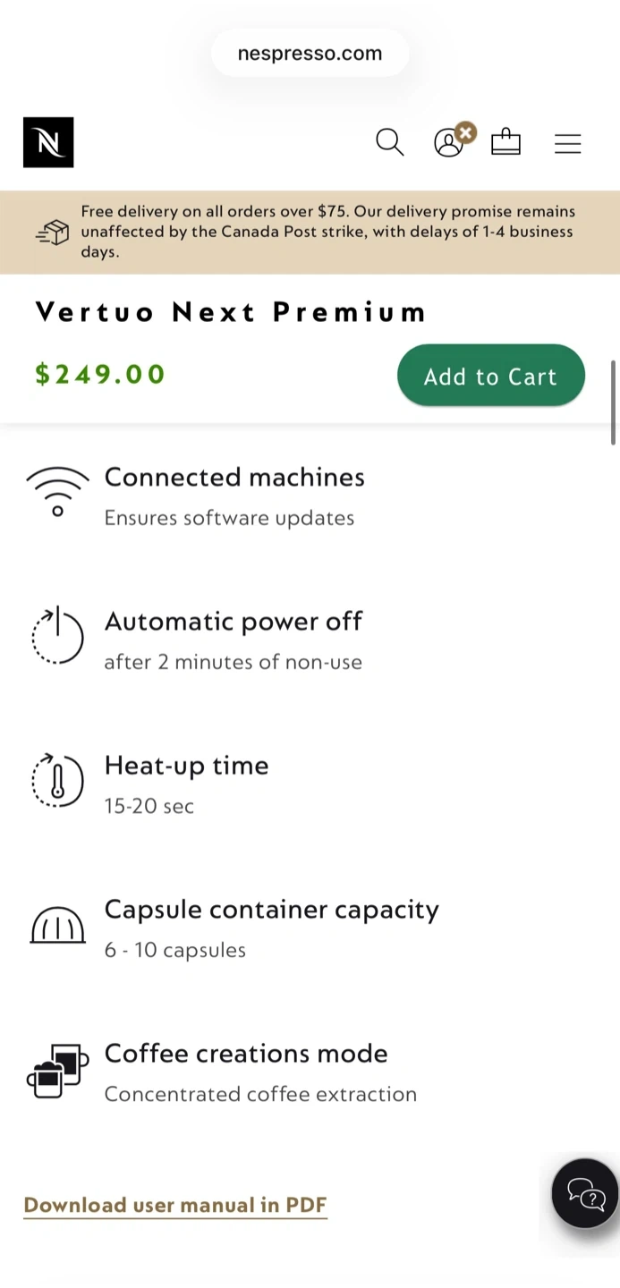Click the Vertuo Next Premium title
620x1288 pixels.
click(x=231, y=312)
